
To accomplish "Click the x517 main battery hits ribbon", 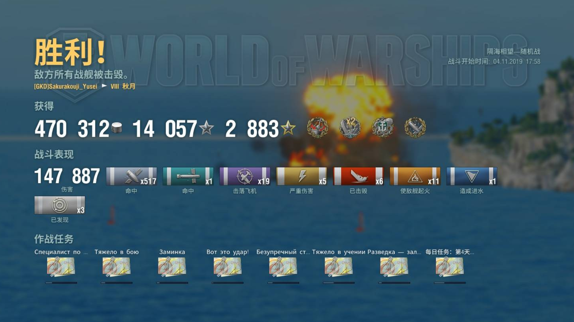I will [132, 176].
